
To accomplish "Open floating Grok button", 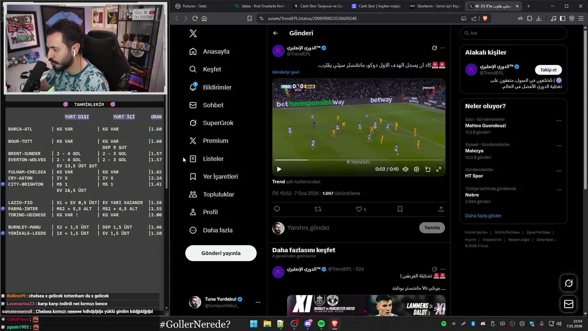I will click(569, 283).
